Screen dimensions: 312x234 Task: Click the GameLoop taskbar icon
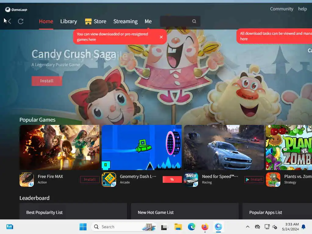(218, 227)
